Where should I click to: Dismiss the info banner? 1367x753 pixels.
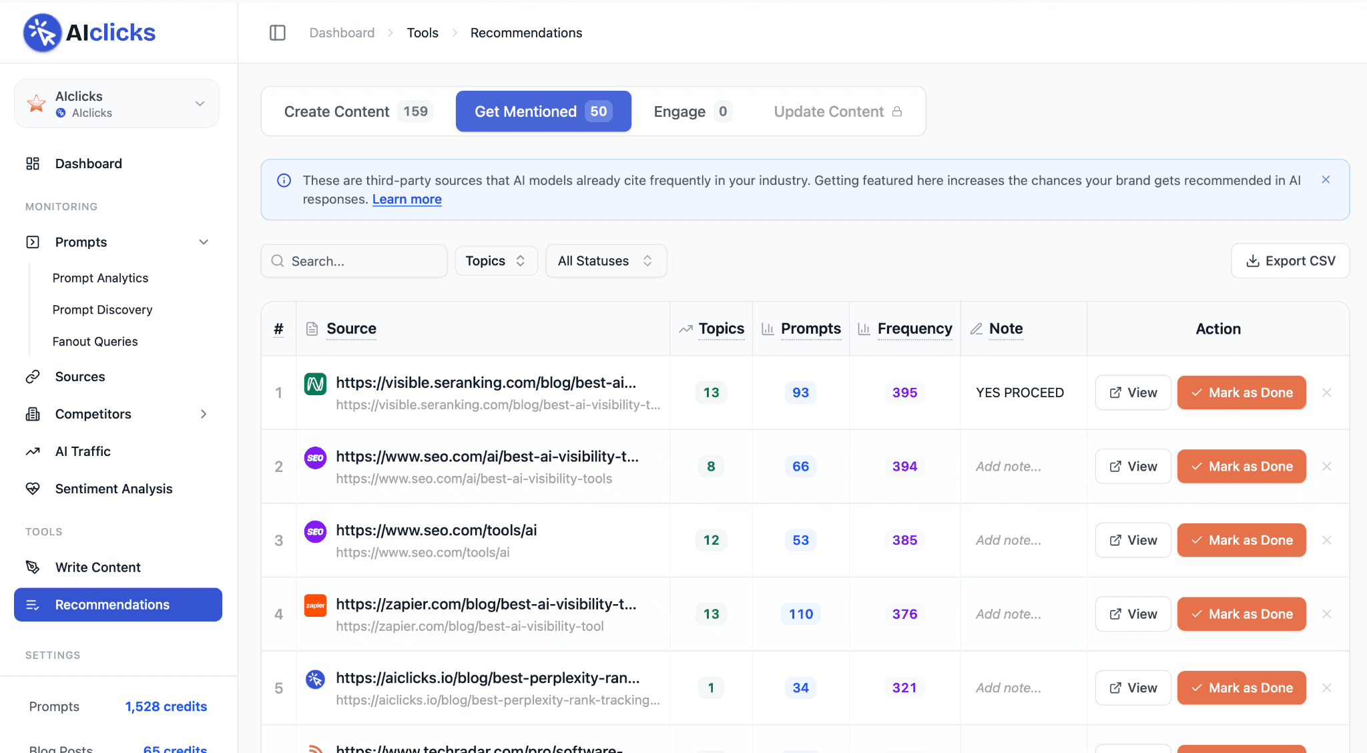[x=1326, y=180]
